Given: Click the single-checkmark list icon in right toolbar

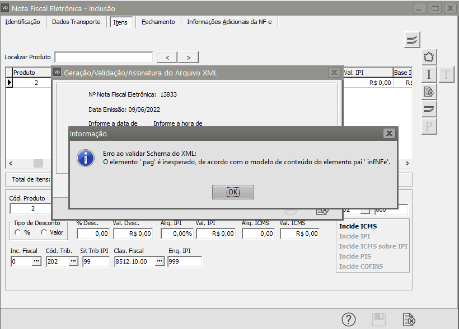Looking at the screenshot, I should 429,109.
